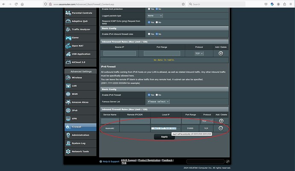Open USB Application in the sidebar
The image size is (295, 171).
80,54
